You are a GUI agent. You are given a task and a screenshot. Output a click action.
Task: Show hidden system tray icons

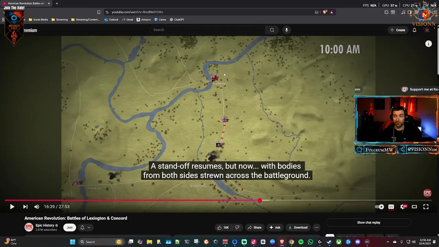pyautogui.click(x=388, y=242)
